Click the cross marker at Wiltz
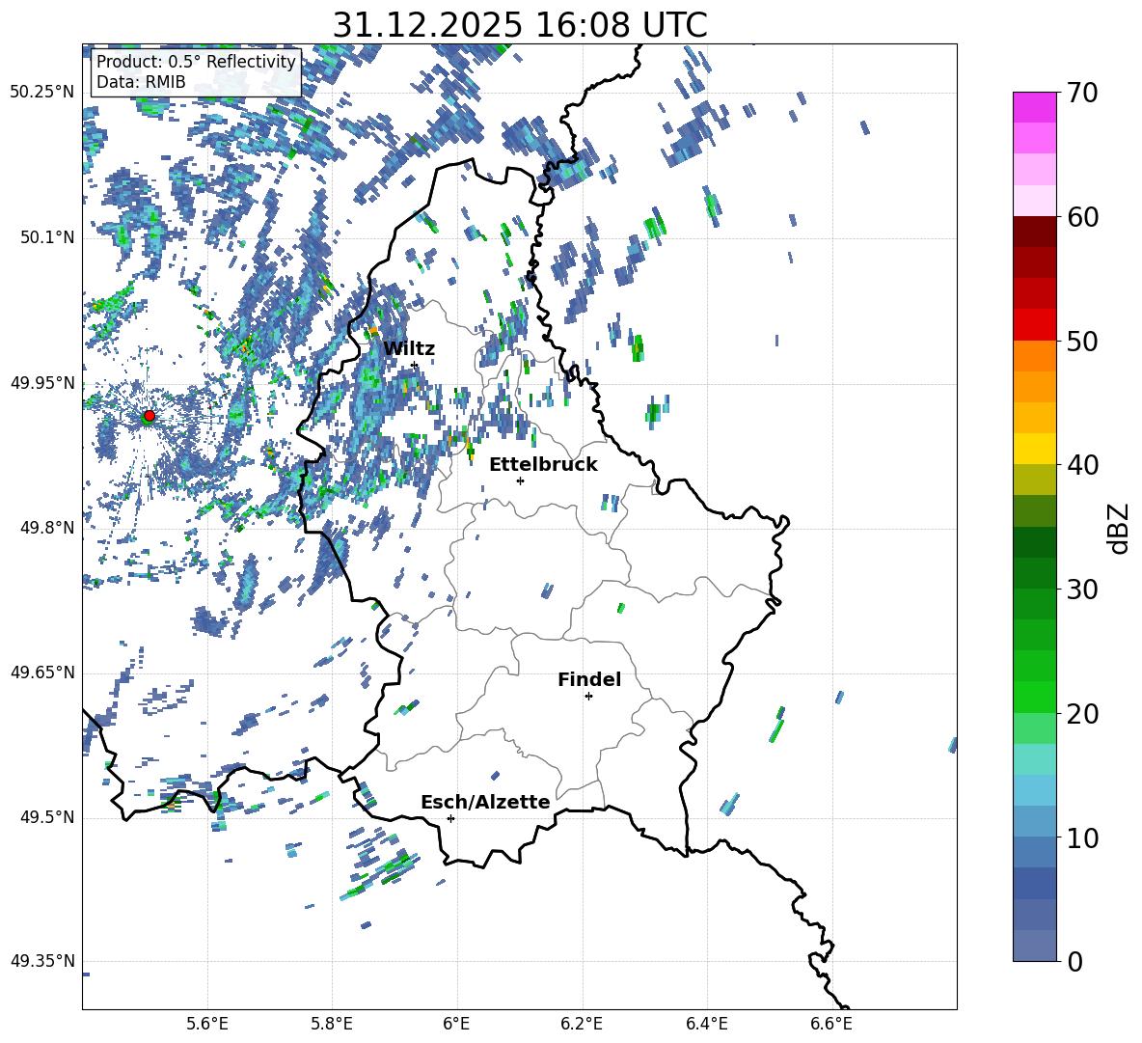 coord(415,365)
